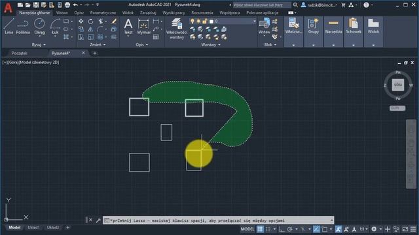Click the Offset tool icon
The height and width of the screenshot is (235, 419).
click(114, 37)
